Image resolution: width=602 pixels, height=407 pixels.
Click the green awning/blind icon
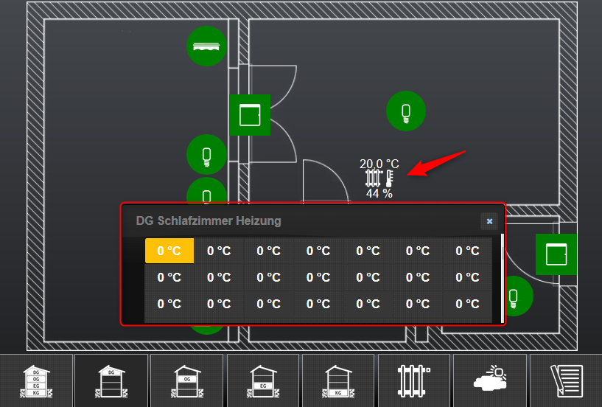click(x=206, y=46)
